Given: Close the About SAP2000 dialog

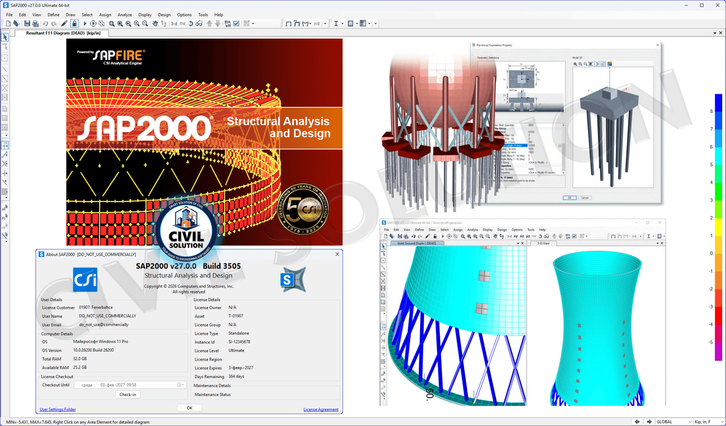Looking at the screenshot, I should coord(337,254).
